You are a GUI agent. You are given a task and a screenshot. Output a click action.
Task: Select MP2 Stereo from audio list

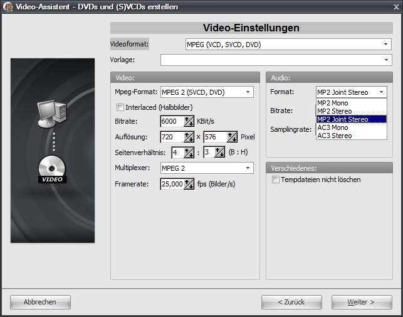tap(334, 111)
